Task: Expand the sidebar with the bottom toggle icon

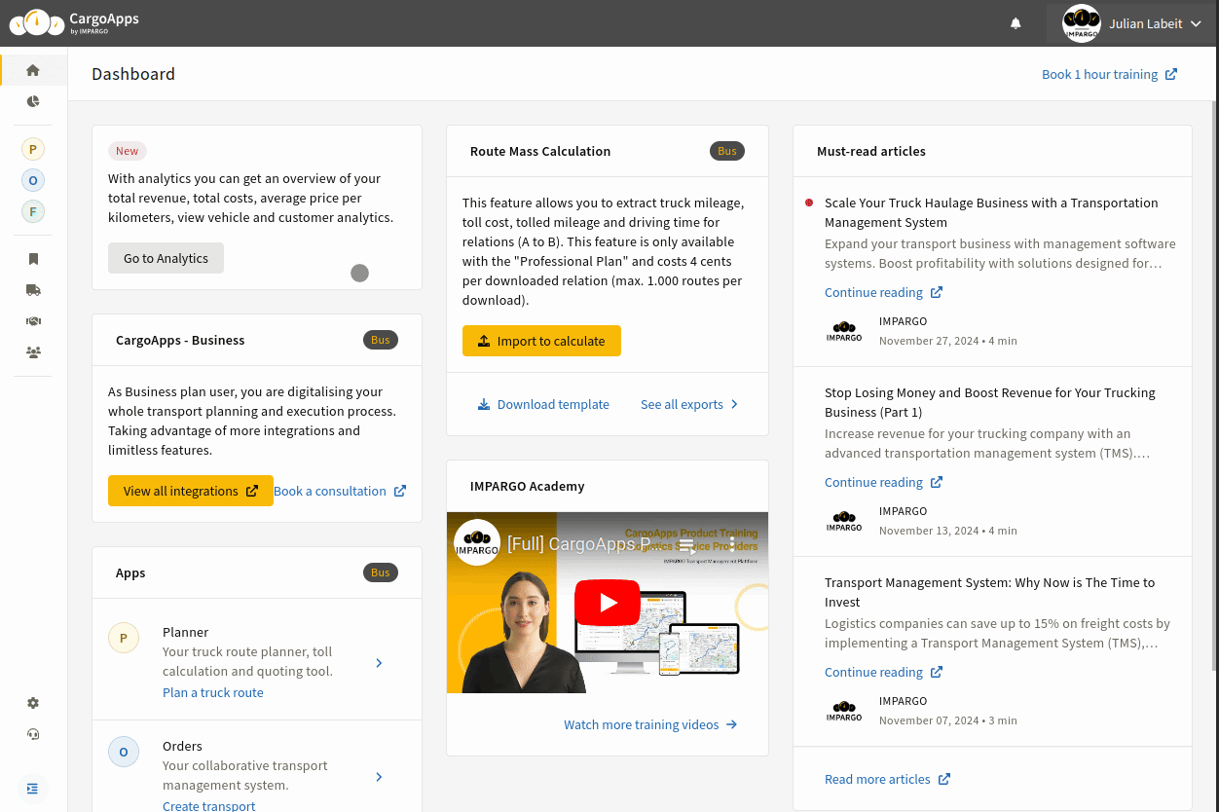Action: click(33, 789)
